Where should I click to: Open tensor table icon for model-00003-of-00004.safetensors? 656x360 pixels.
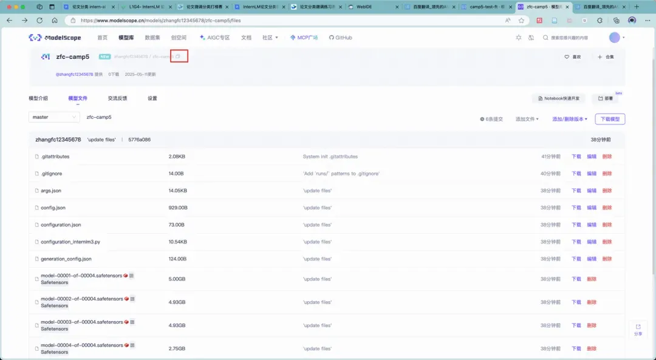(x=132, y=322)
